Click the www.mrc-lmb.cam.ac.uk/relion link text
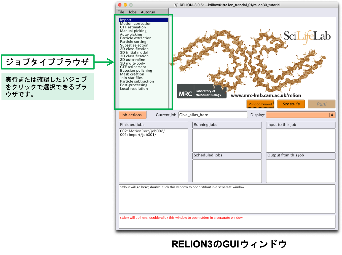342x255 pixels. pyautogui.click(x=266, y=96)
